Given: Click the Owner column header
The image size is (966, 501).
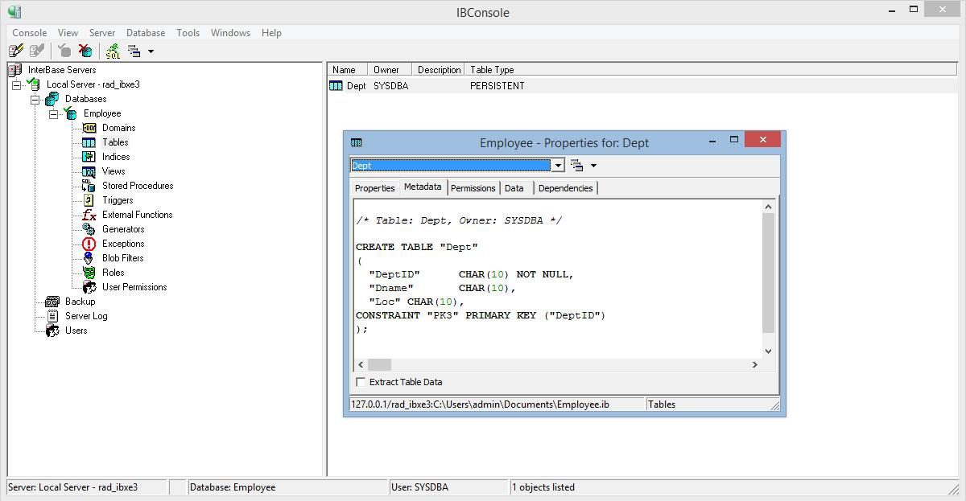Looking at the screenshot, I should tap(390, 70).
